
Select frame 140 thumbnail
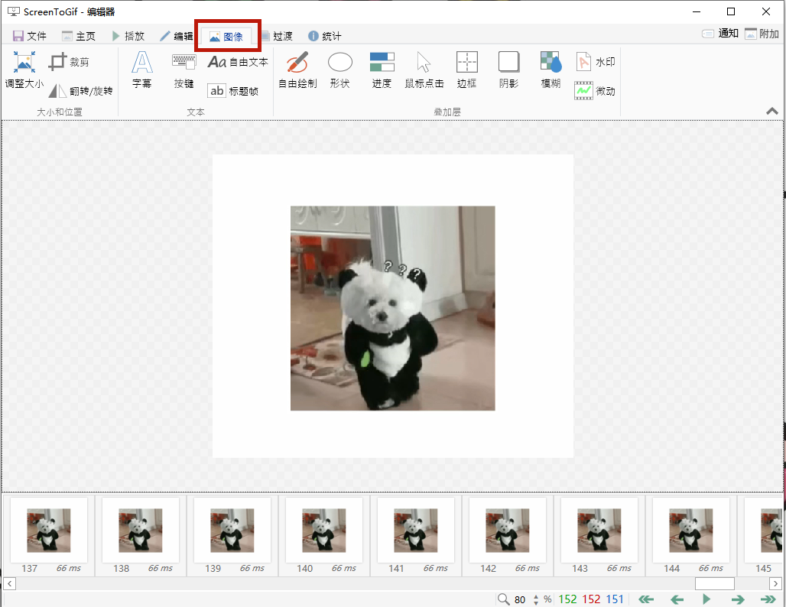pos(324,535)
